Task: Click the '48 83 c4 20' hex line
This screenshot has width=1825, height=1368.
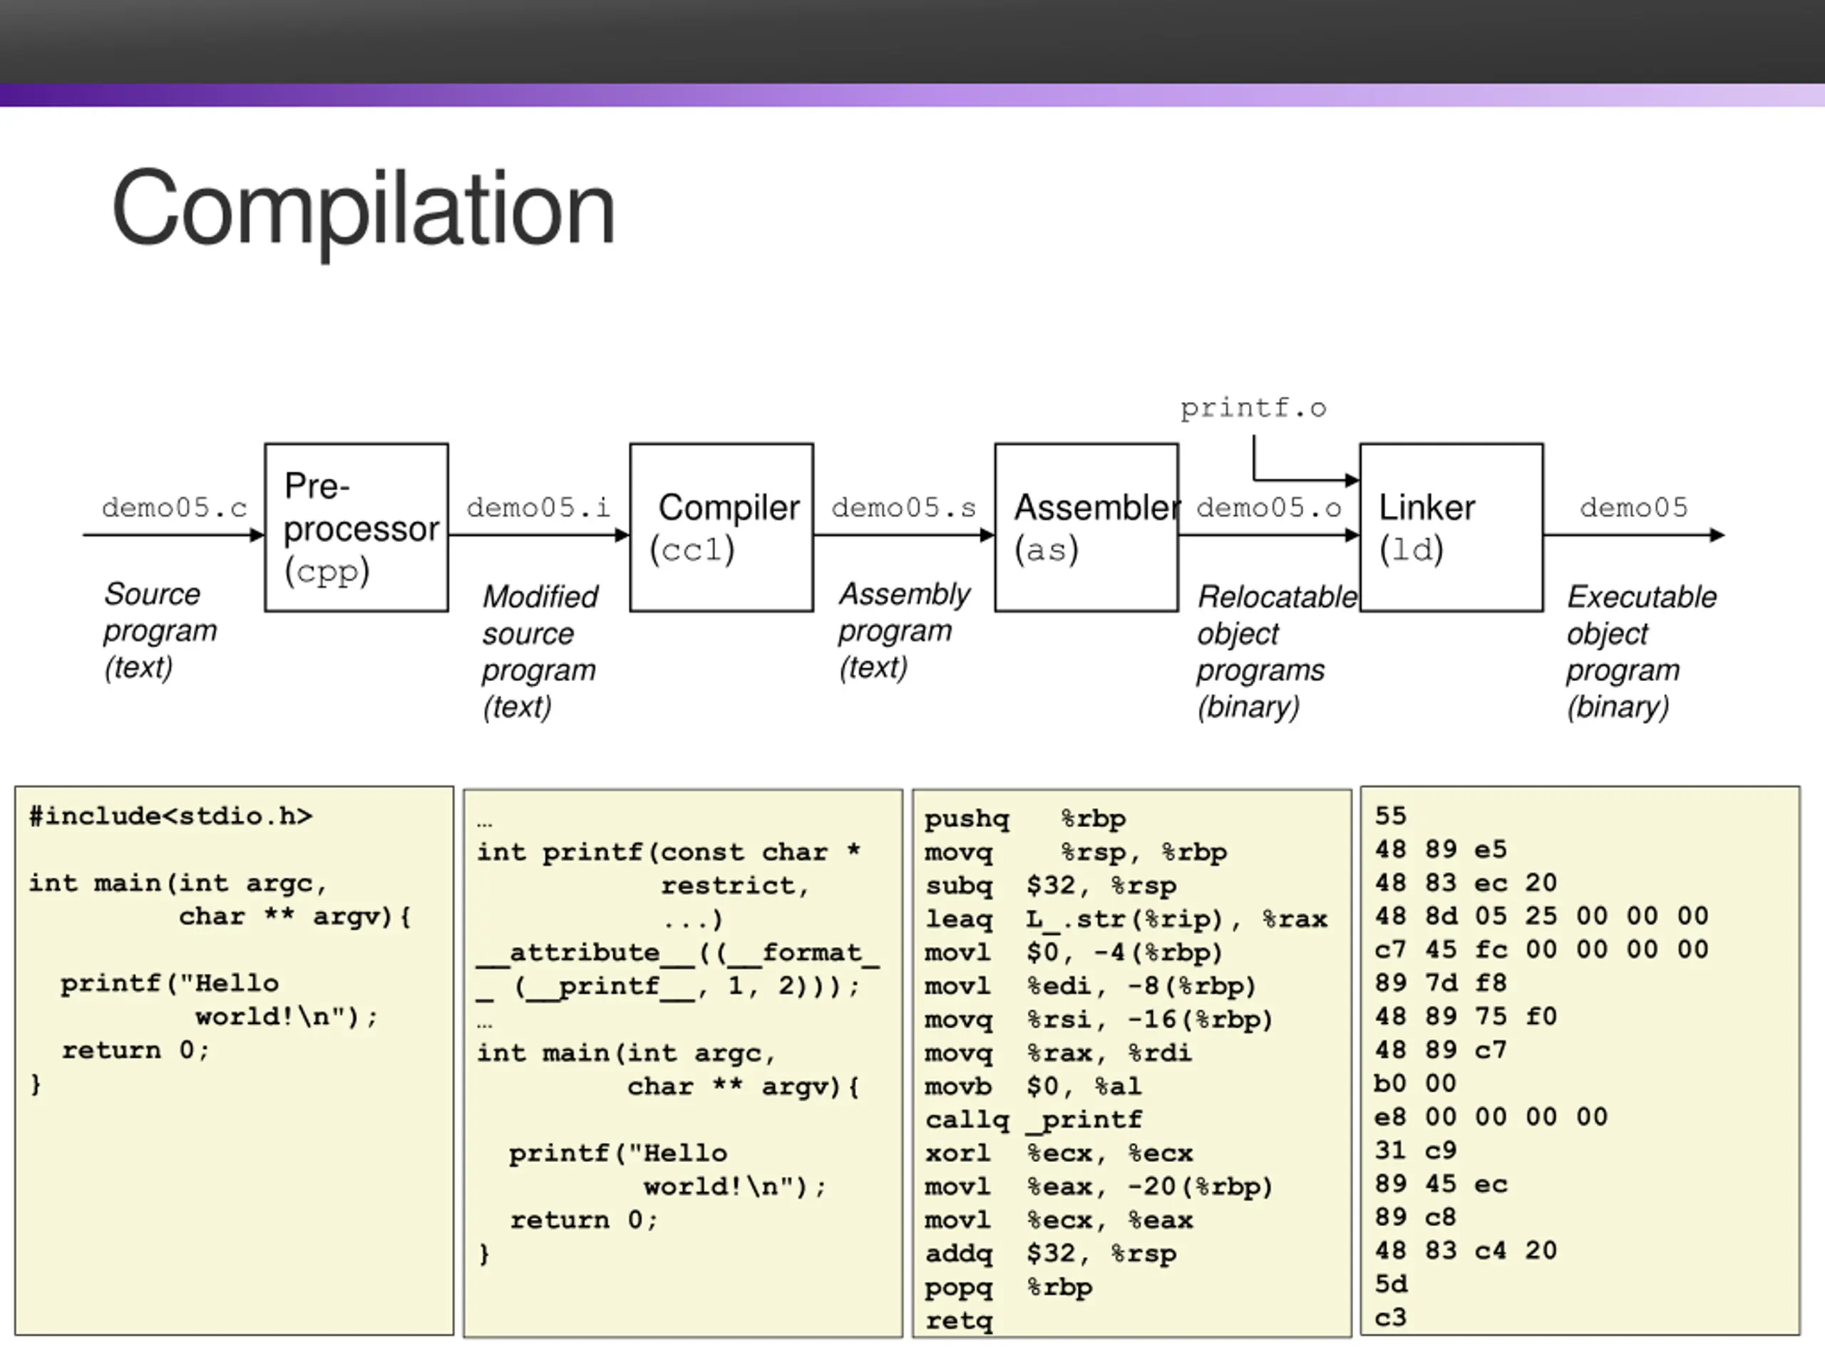Action: [x=1466, y=1251]
